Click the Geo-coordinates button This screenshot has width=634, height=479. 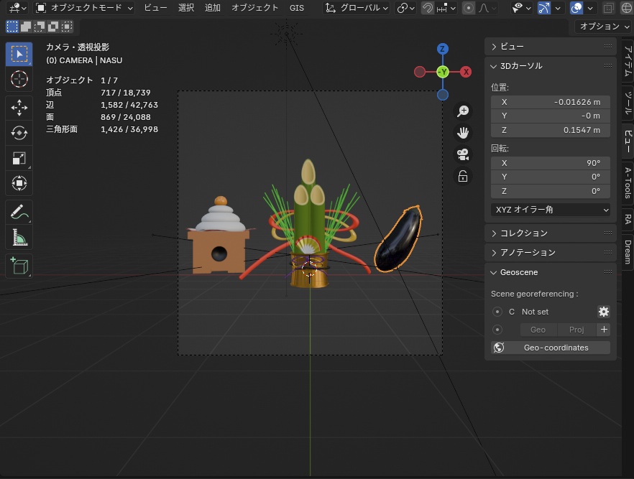point(551,348)
